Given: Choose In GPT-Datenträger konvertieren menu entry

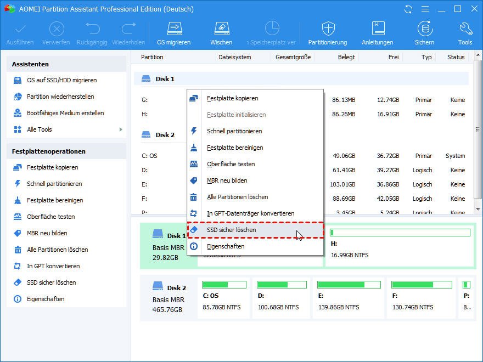Looking at the screenshot, I should (x=255, y=213).
